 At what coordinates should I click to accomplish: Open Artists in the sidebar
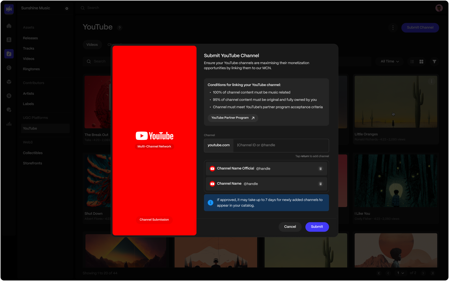coord(28,94)
